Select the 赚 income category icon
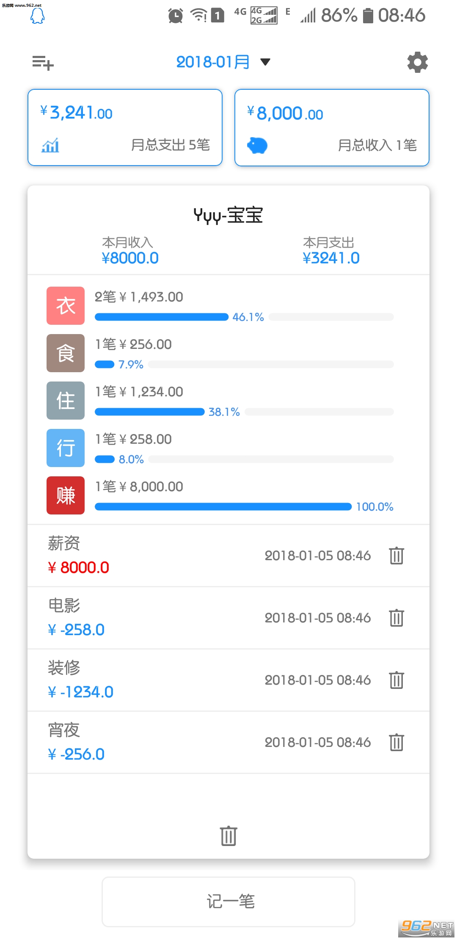 point(66,495)
